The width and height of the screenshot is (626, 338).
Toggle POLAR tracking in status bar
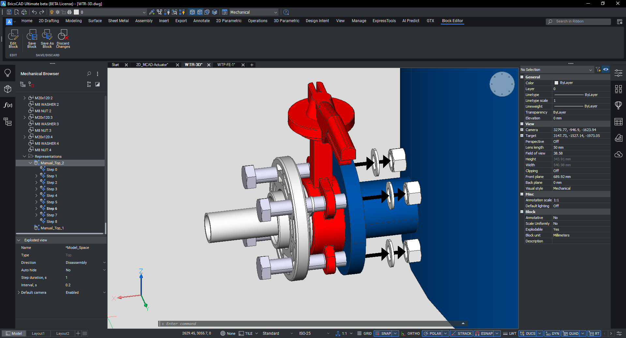(432, 333)
